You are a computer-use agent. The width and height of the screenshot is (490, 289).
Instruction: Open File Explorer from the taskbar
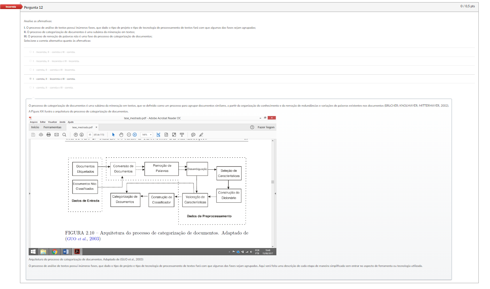tap(43, 252)
